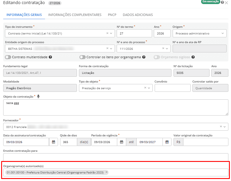Viewport: 231px width, 181px height.
Task: Open the PNCP tab
Action: tap(112, 15)
